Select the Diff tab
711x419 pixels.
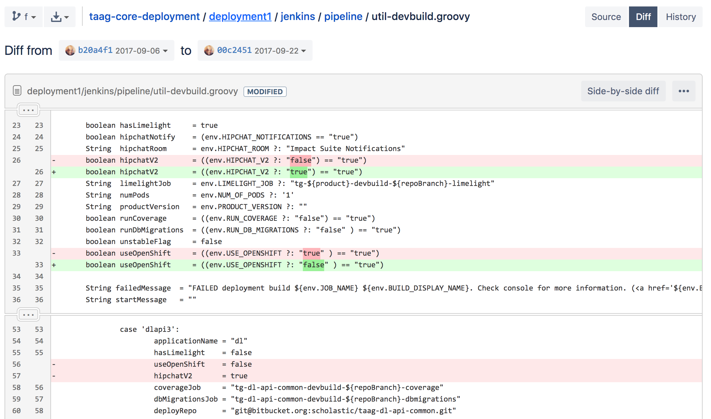(643, 17)
